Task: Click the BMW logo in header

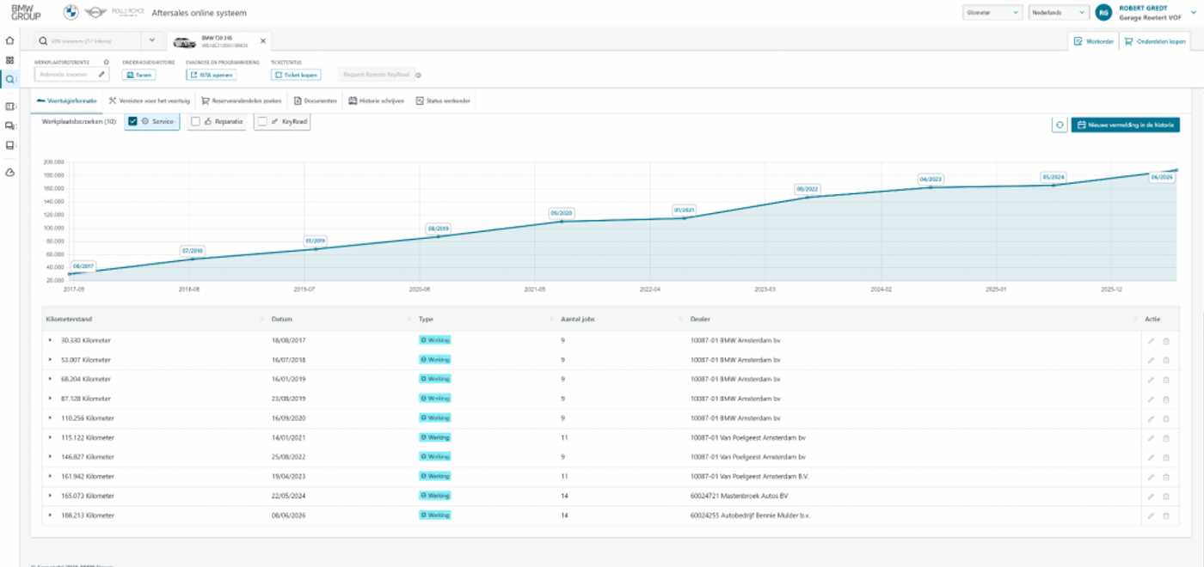Action: (x=71, y=13)
